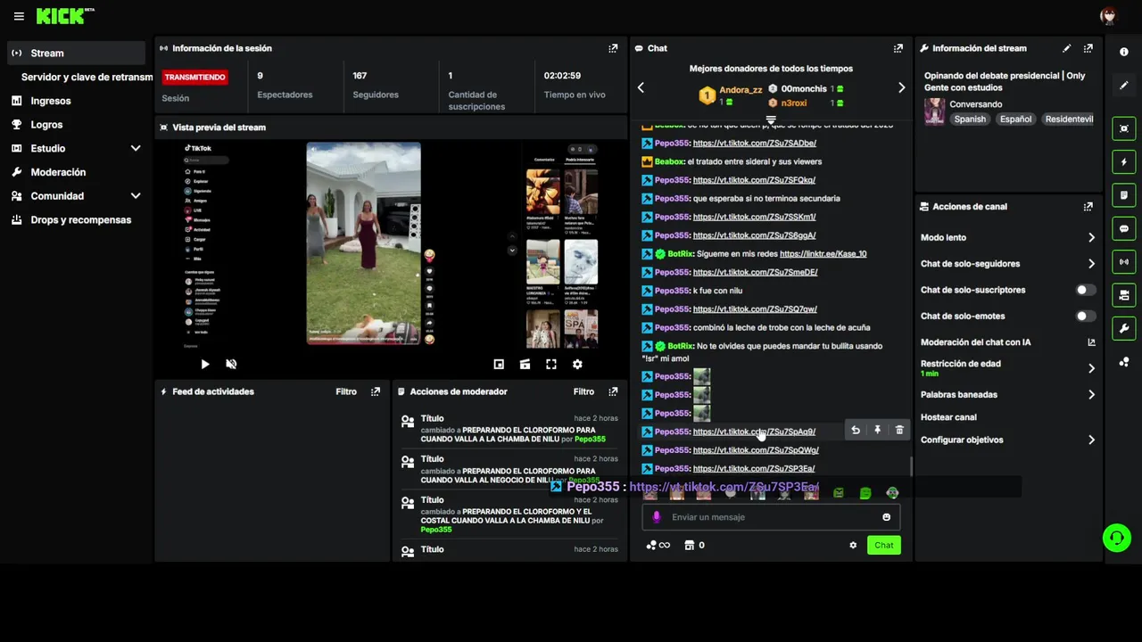The height and width of the screenshot is (642, 1142).
Task: Toggle the lightning bolt activity icon in right sidebar
Action: coord(1124,162)
